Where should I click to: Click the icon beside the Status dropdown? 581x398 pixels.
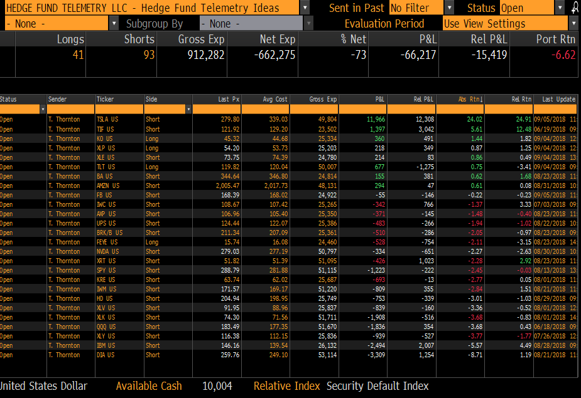tap(575, 8)
